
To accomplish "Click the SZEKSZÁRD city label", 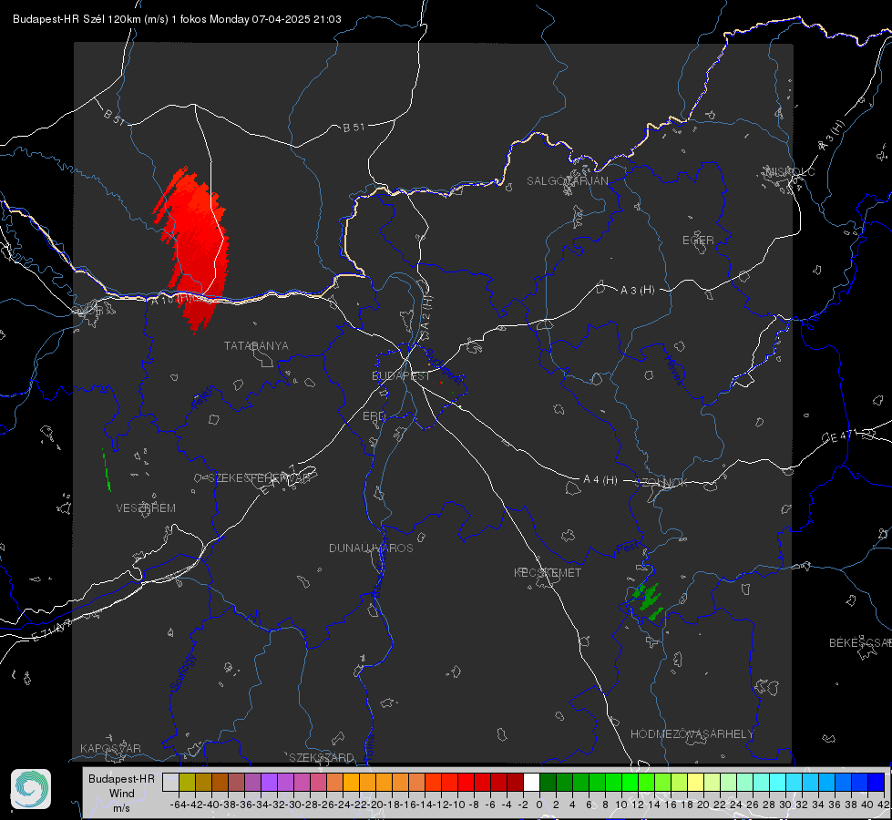I will point(322,757).
